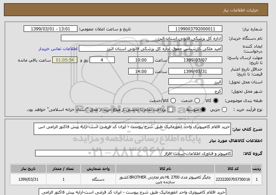The image size is (276, 195).
Task: Click the کد کالا column header
Action: 233,169
